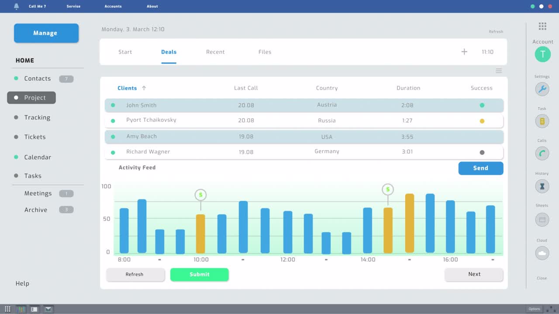Toggle success status for Pyort Tchaikovsky
The height and width of the screenshot is (314, 559).
(x=482, y=120)
